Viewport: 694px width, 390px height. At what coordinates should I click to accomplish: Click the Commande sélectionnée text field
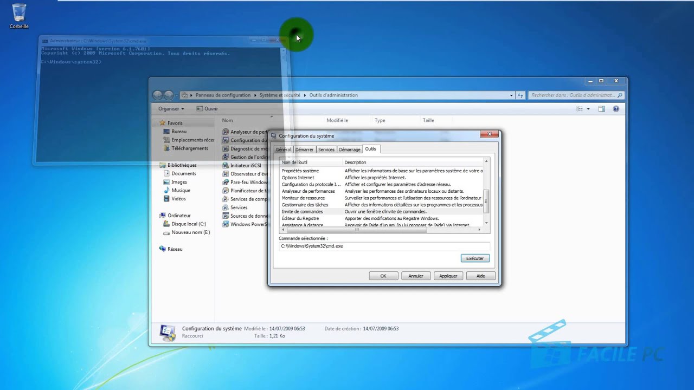coord(384,246)
